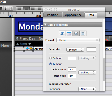Select the date format calendar icon

69,34
